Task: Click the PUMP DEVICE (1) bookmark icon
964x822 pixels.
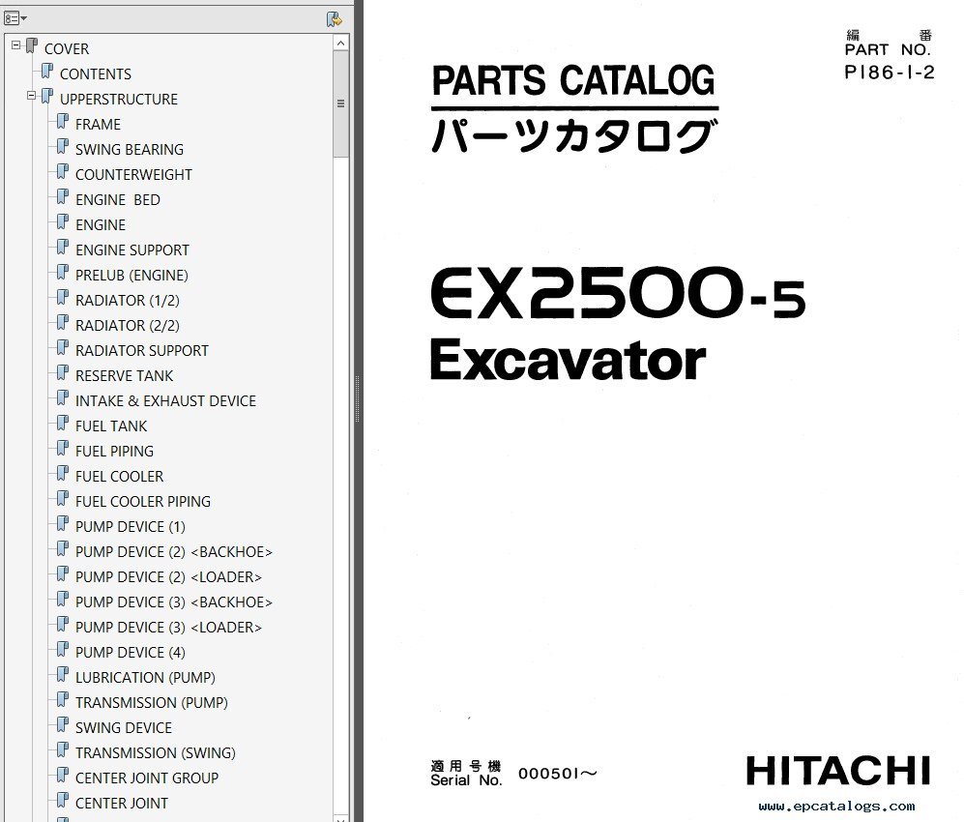Action: pos(62,526)
